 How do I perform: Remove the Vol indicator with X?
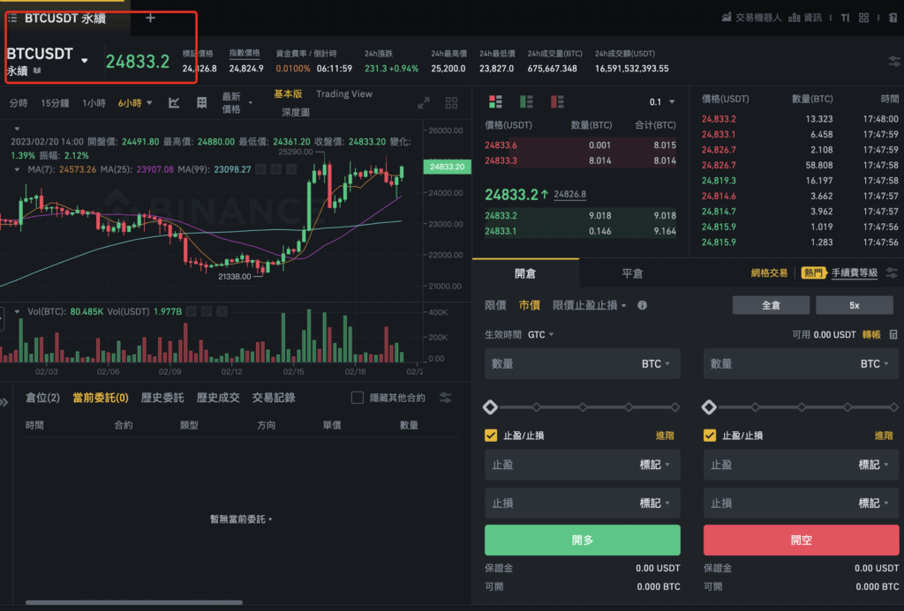coord(222,311)
